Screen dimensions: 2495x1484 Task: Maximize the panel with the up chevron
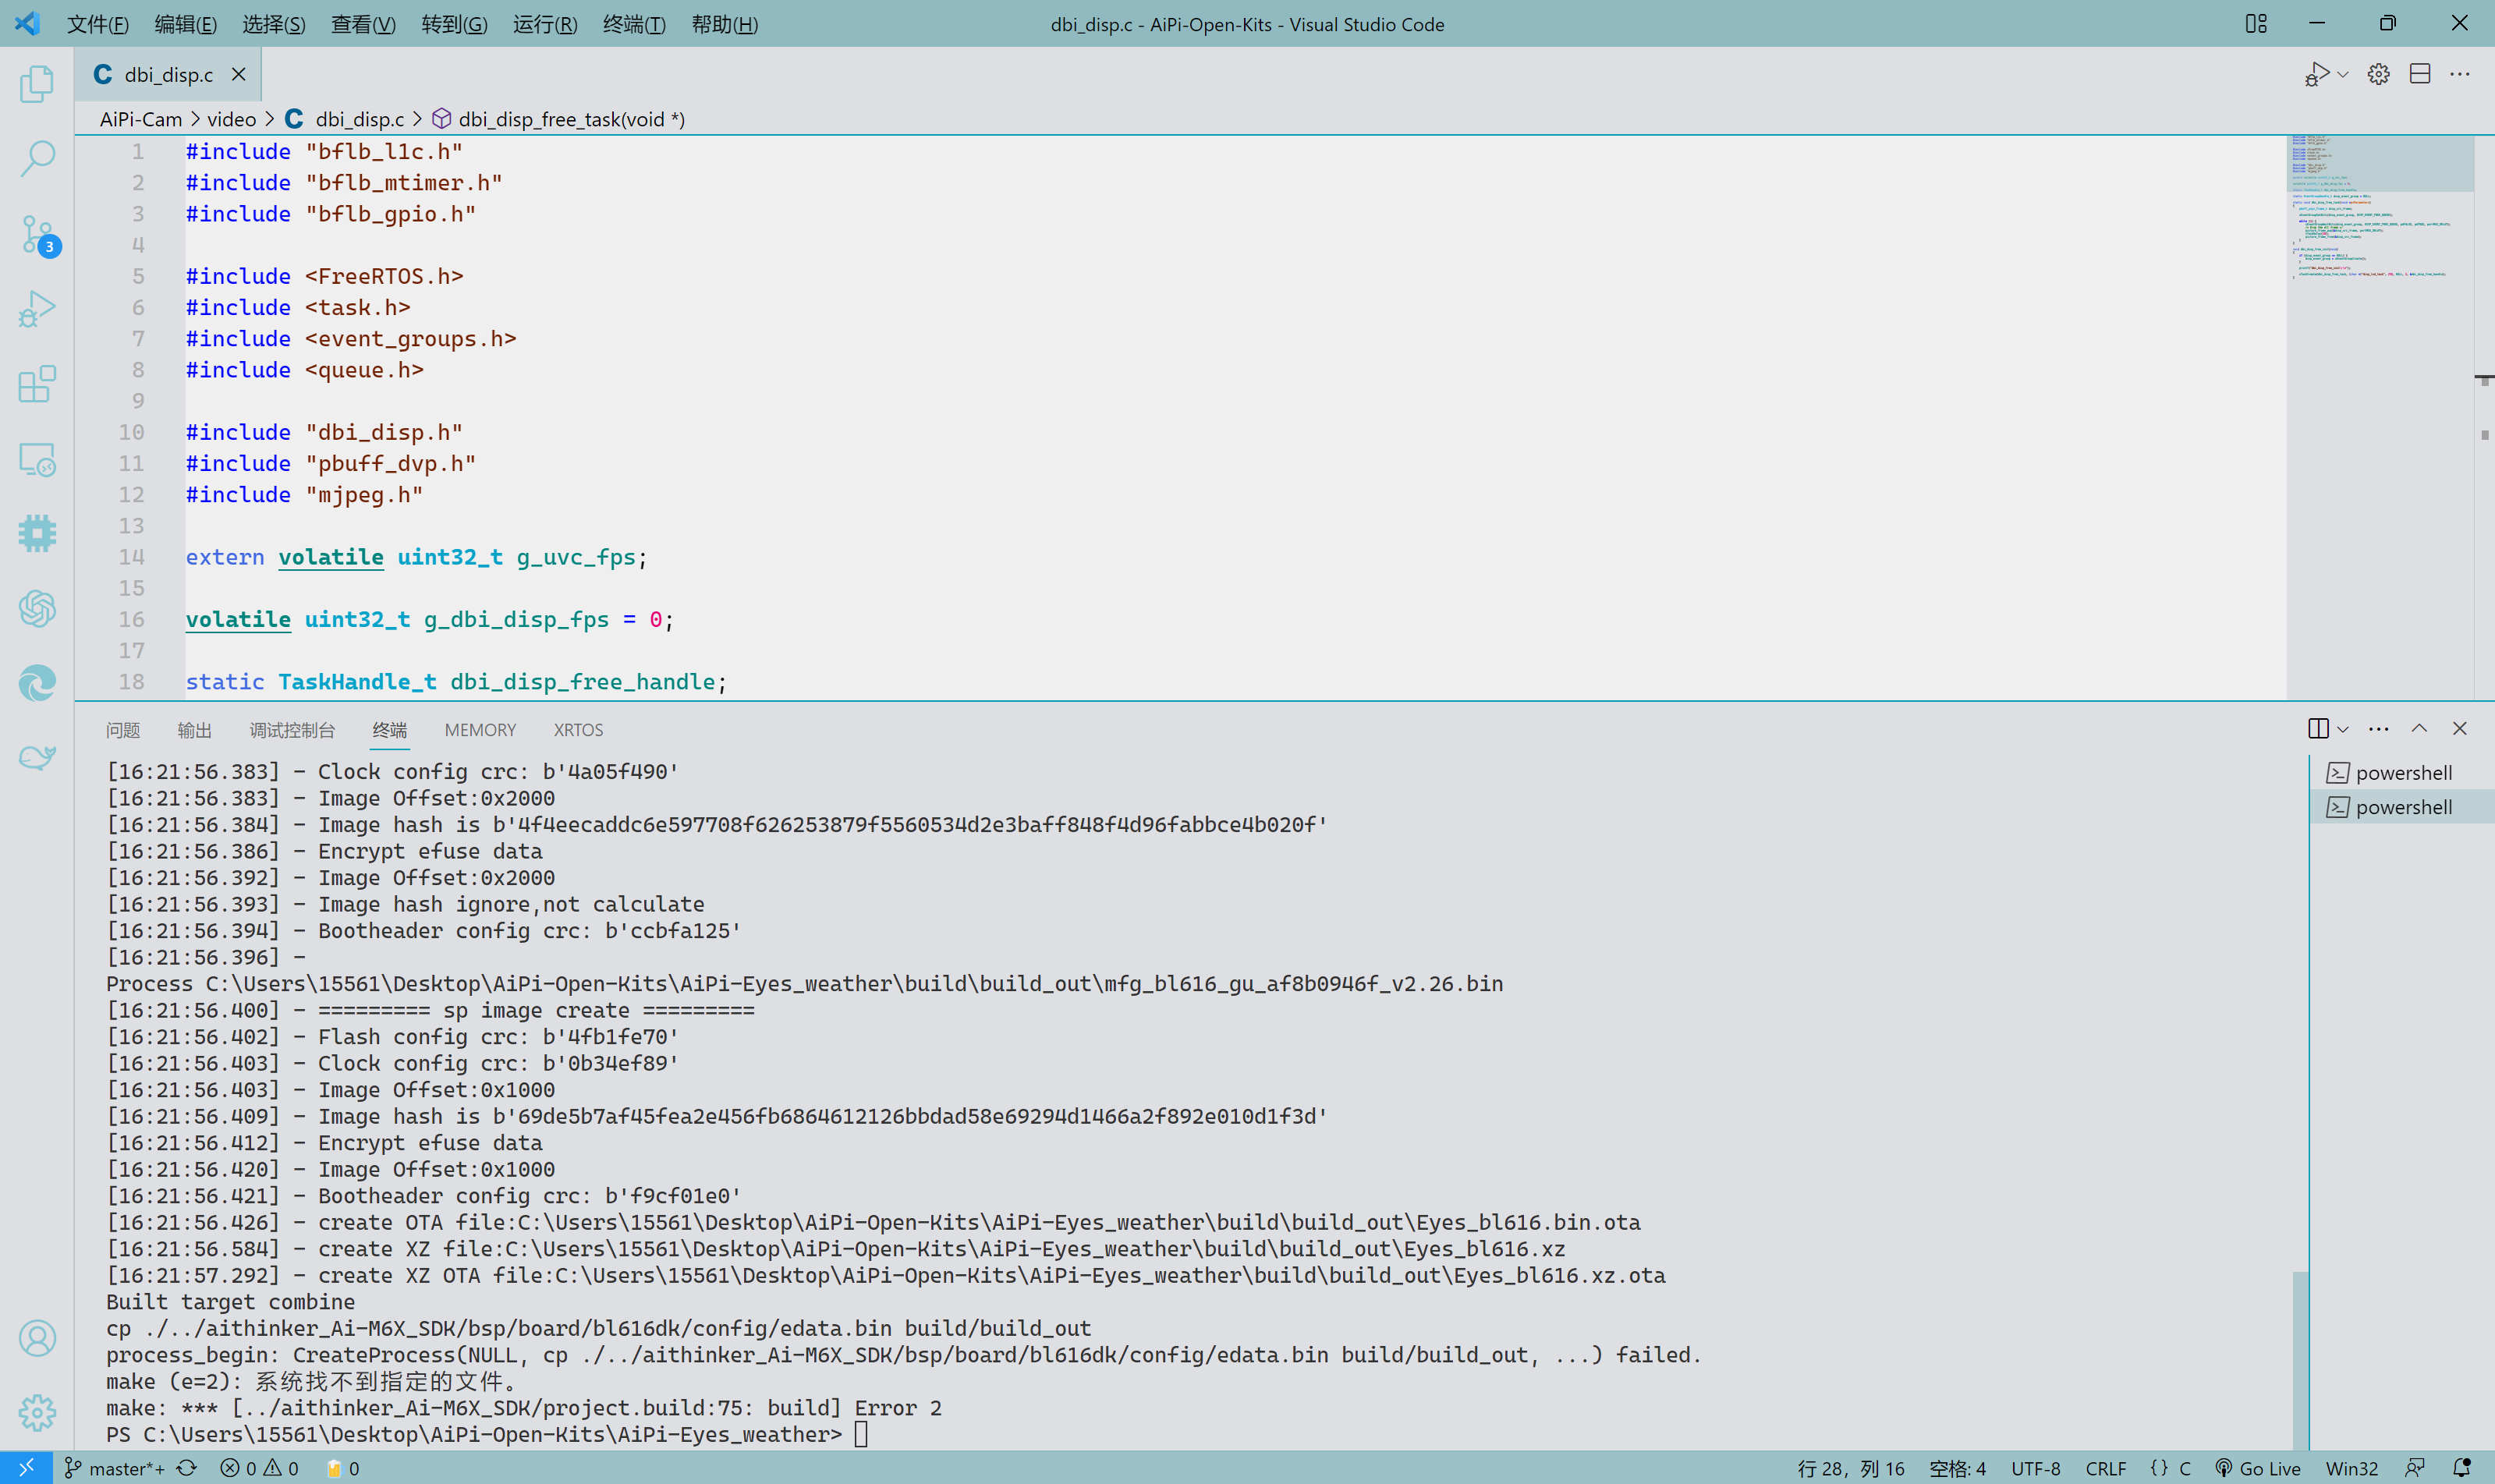[x=2419, y=729]
